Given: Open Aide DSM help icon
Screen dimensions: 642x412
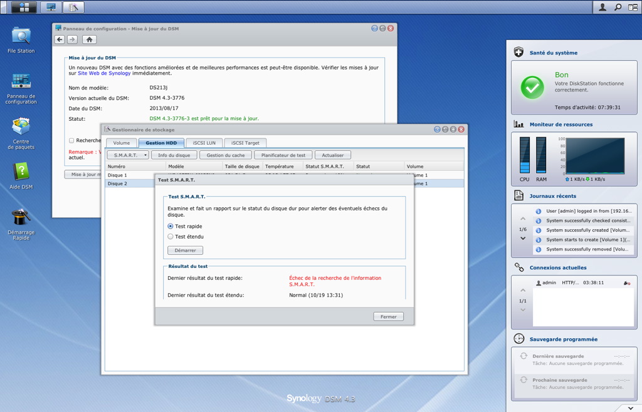Looking at the screenshot, I should click(x=21, y=176).
